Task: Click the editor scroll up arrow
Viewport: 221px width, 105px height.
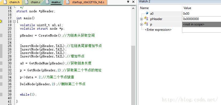Action: click(x=133, y=9)
